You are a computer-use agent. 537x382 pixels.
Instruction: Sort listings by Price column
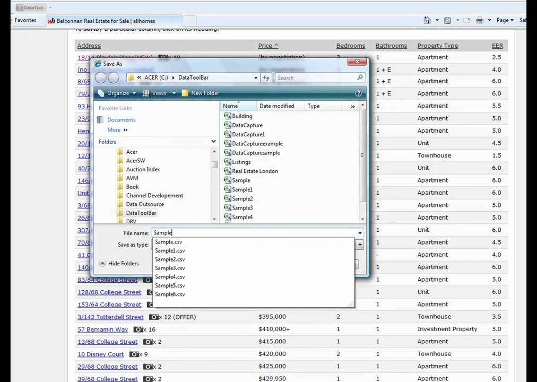pos(268,46)
